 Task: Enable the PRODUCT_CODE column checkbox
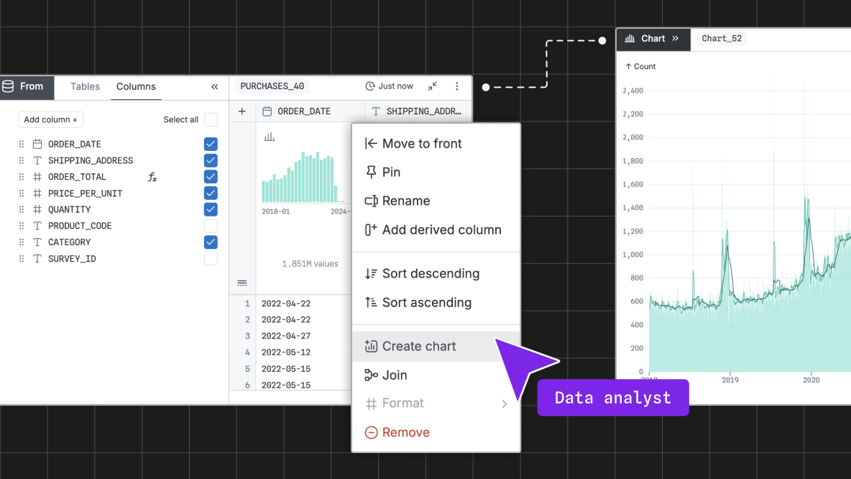click(x=211, y=226)
